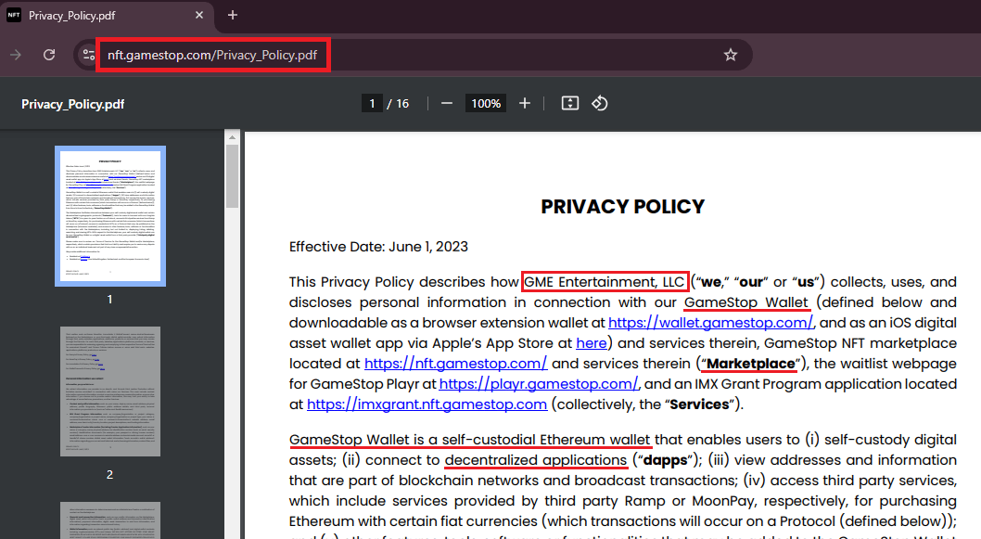Open site information icon in address bar
Viewport: 981px width, 539px height.
pyautogui.click(x=89, y=55)
